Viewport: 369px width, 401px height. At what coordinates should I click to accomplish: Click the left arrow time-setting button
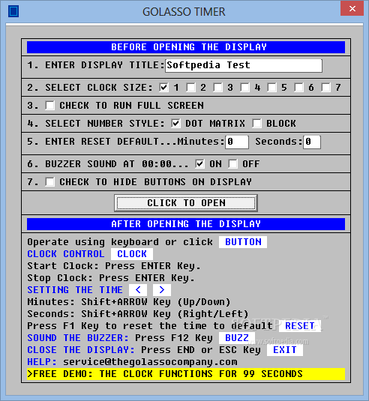point(138,290)
